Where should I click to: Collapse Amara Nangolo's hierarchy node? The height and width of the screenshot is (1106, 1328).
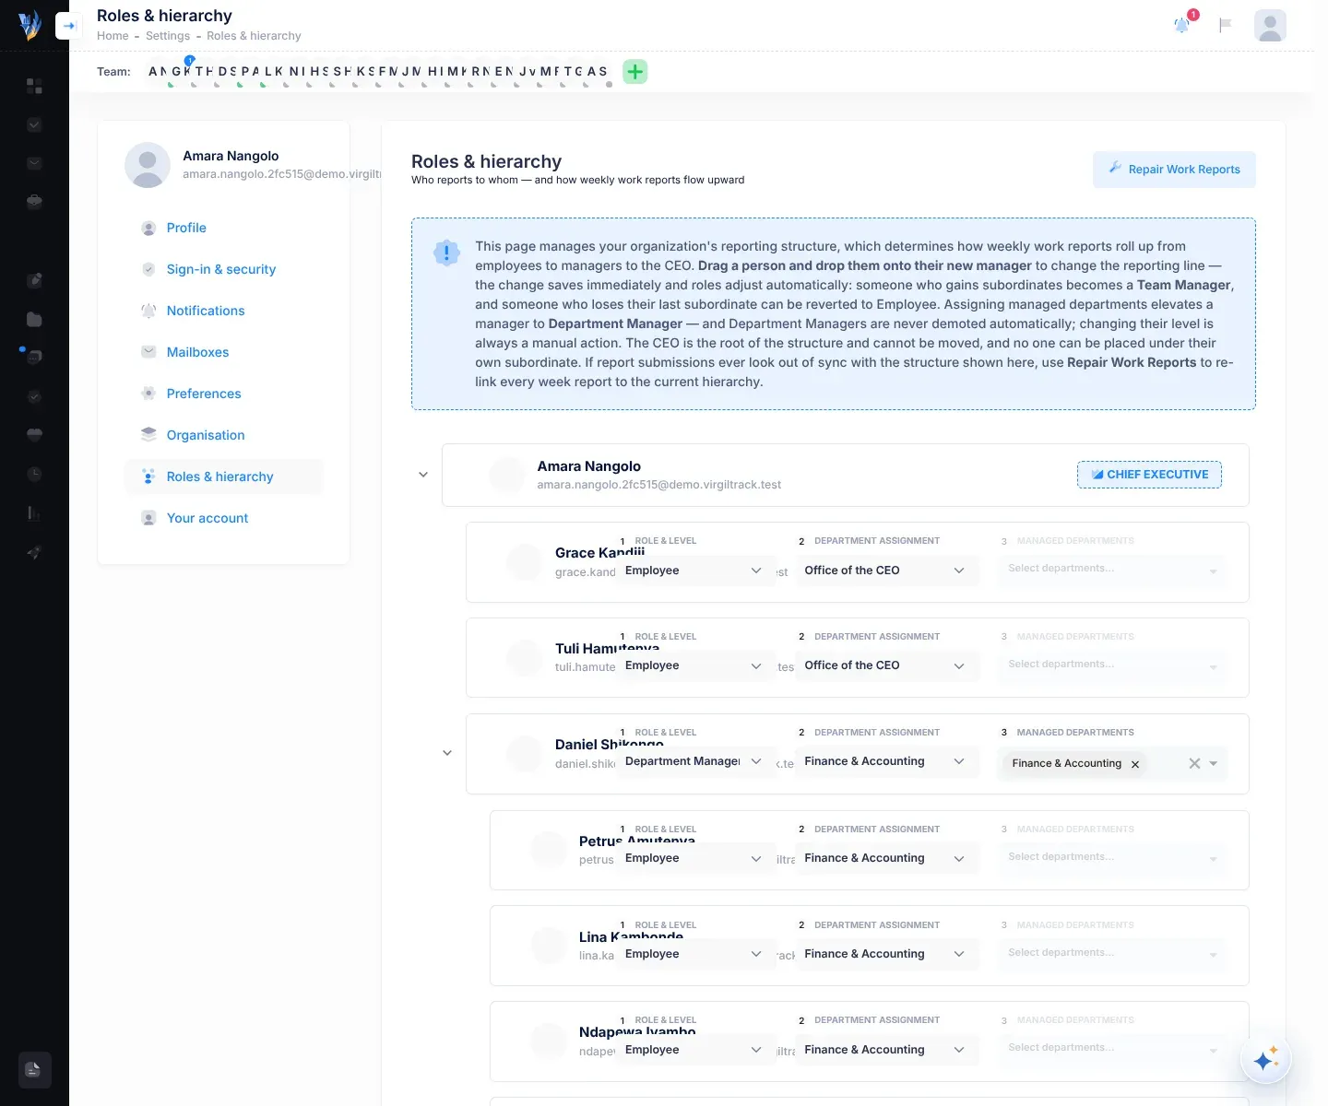click(423, 475)
